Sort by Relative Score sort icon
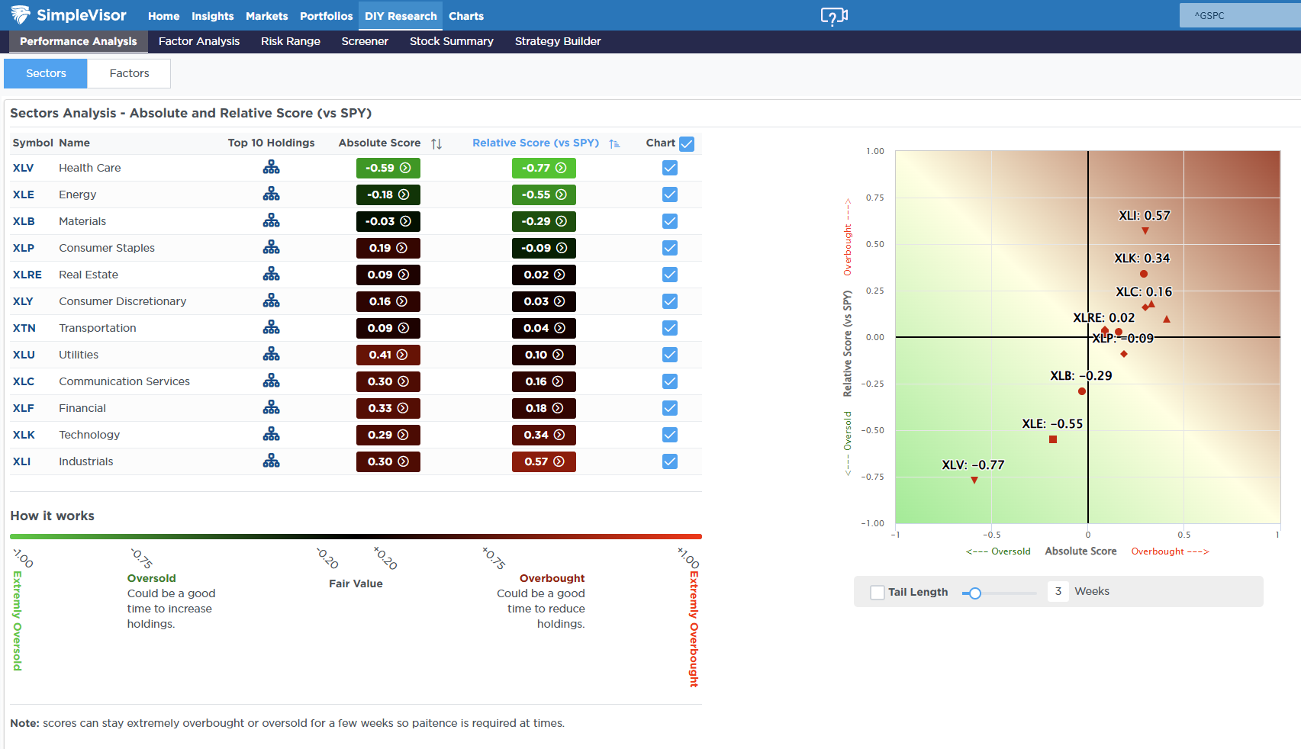1301x749 pixels. tap(614, 143)
